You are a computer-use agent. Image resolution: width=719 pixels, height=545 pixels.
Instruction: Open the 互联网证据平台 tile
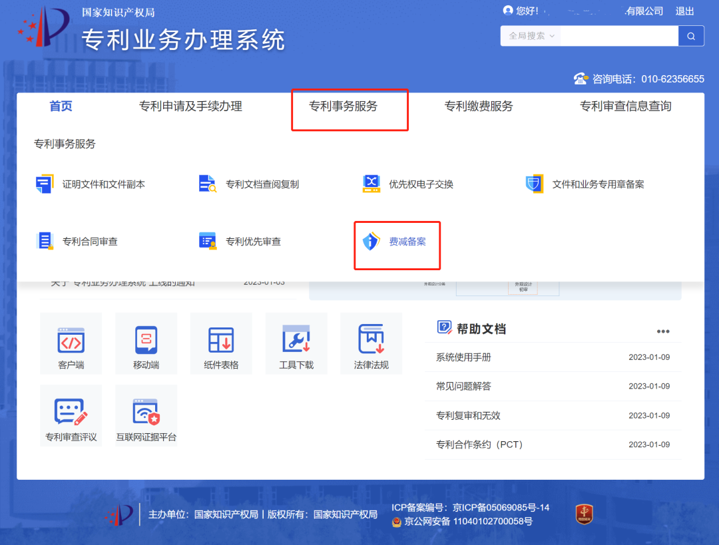coord(146,416)
